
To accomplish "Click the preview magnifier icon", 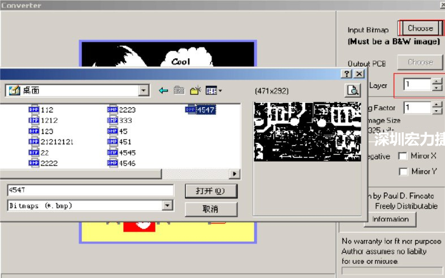I will point(353,90).
